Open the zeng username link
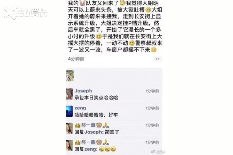Viewport: 233px width, 155px height. click(x=80, y=108)
